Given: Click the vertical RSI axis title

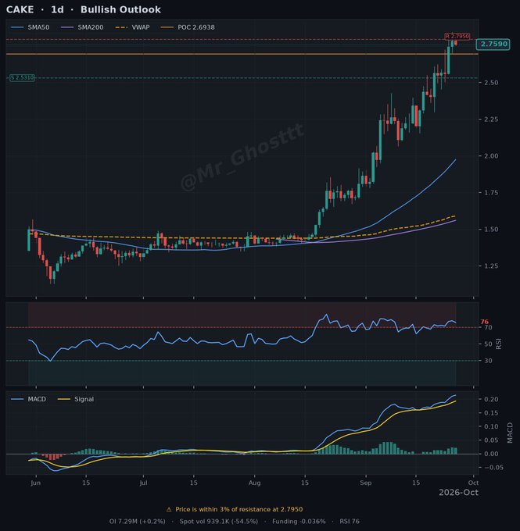Looking at the screenshot, I should click(499, 344).
